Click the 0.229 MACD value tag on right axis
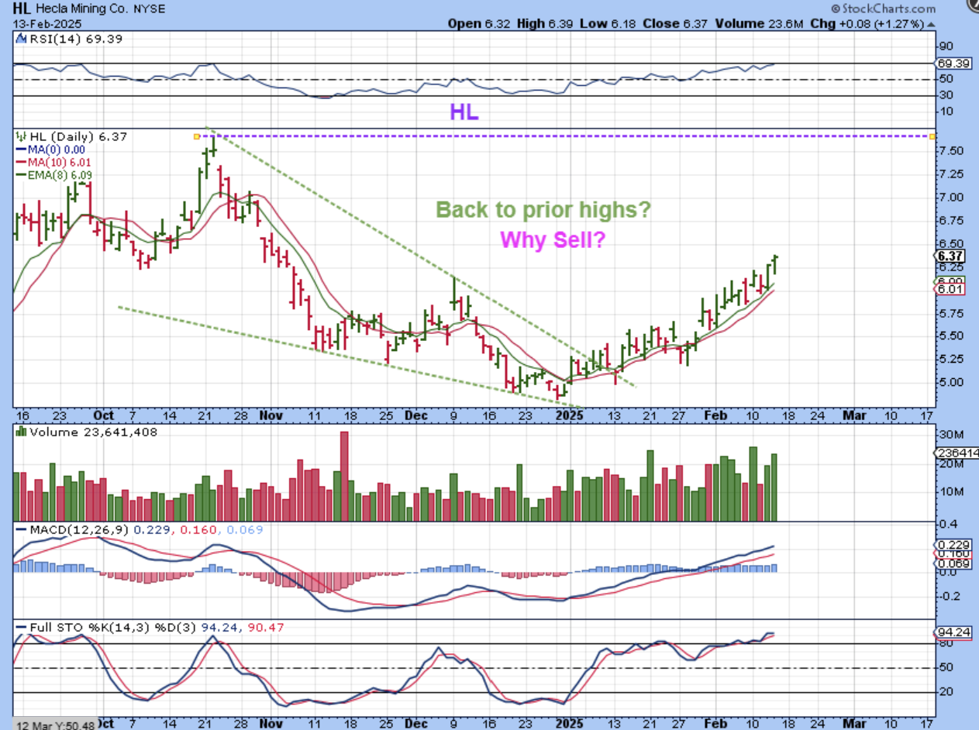The image size is (979, 730). [x=951, y=545]
